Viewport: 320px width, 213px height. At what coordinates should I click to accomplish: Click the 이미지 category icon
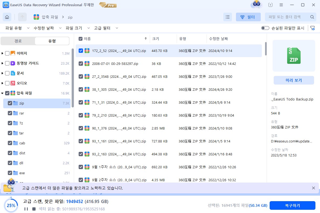pos(13,53)
